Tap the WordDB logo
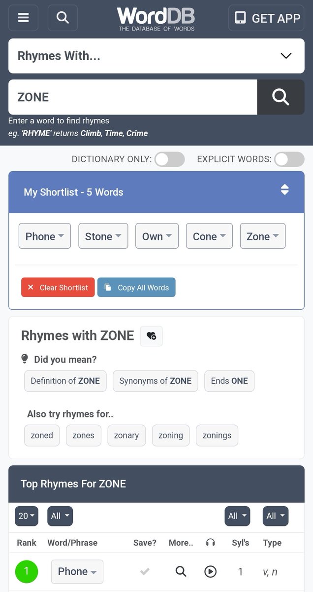Image resolution: width=313 pixels, height=592 pixels. [x=156, y=19]
